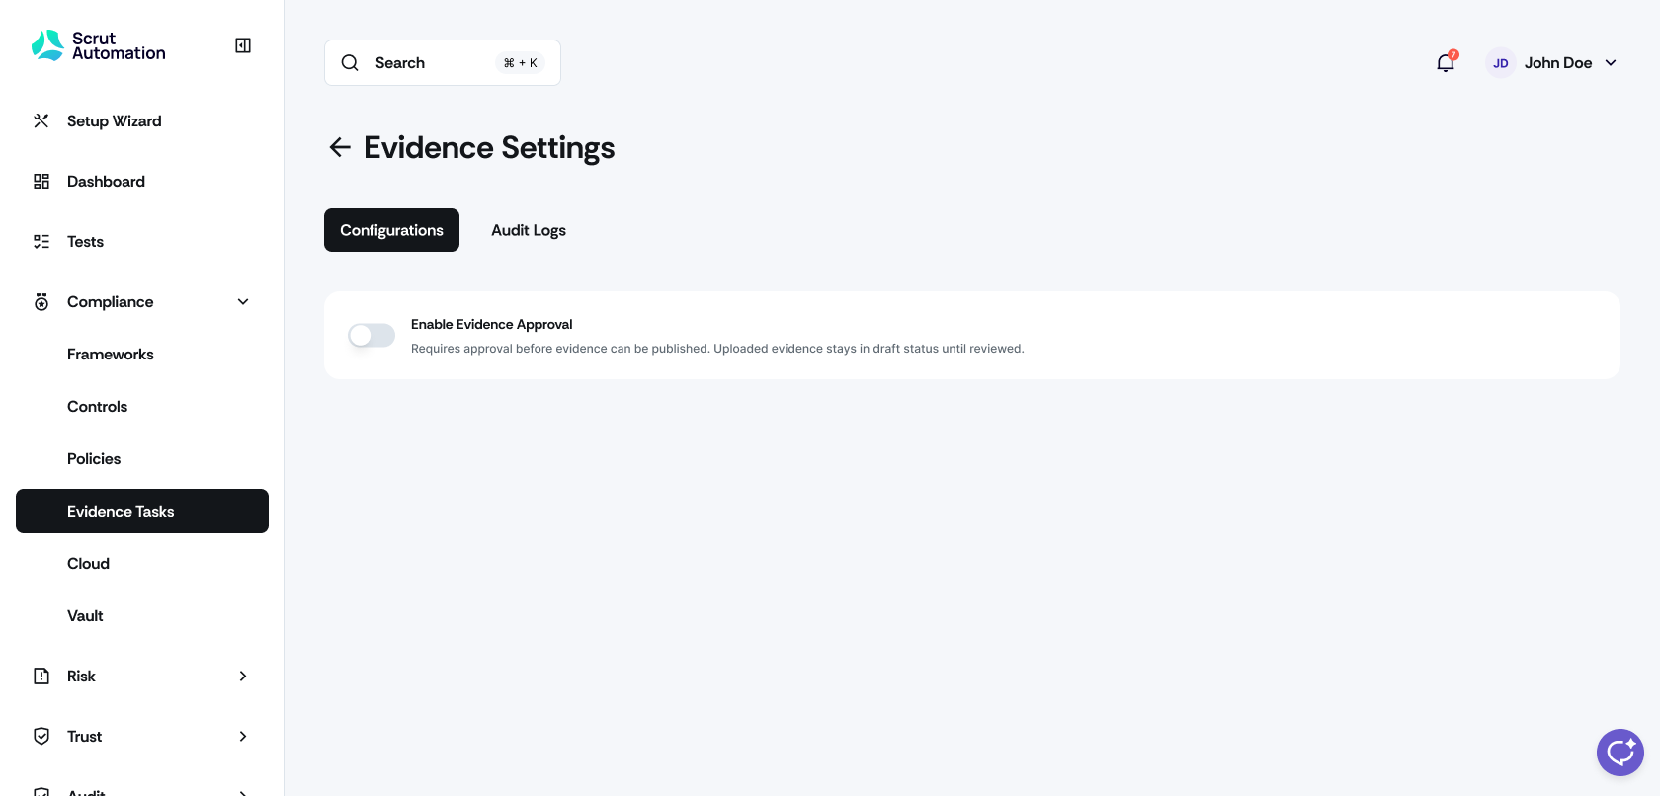Screen dimensions: 1660x796
Task: Click the back arrow beside Evidence Settings
Action: tap(340, 148)
